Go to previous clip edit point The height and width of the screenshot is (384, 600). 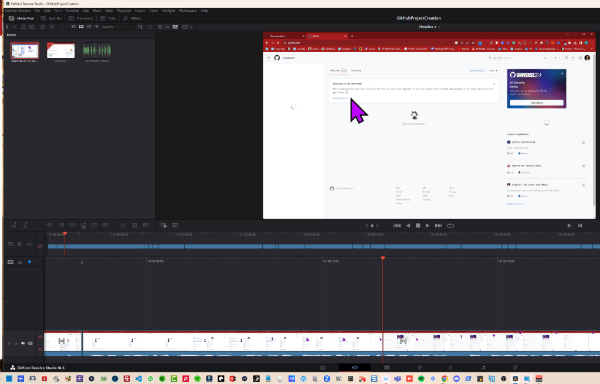pos(580,226)
